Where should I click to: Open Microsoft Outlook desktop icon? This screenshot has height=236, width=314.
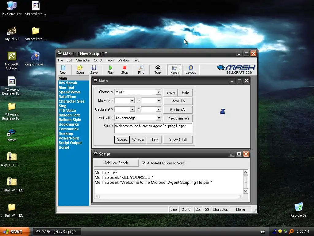coord(12,61)
